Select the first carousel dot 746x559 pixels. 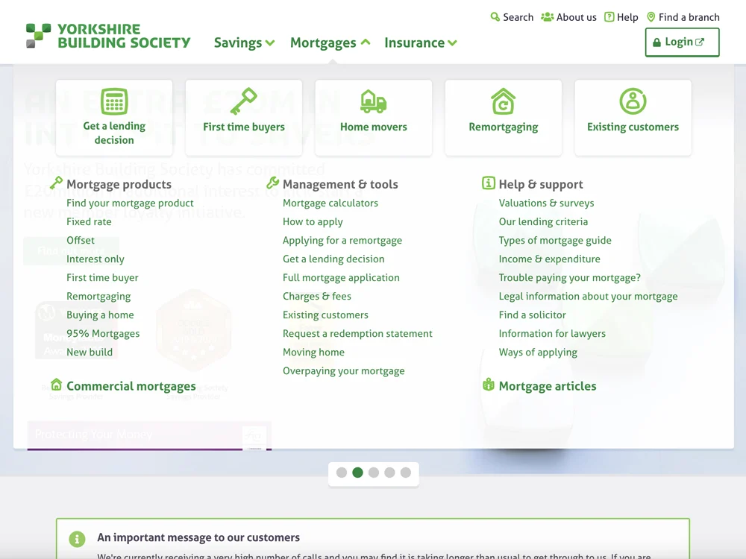click(x=342, y=473)
